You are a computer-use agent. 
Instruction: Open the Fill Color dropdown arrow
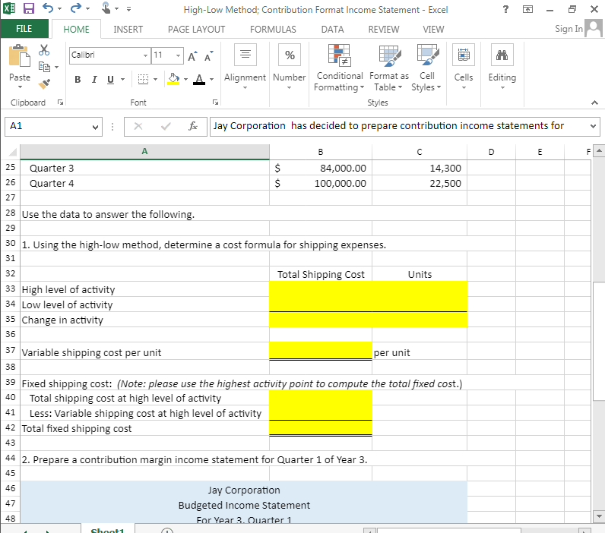click(185, 80)
